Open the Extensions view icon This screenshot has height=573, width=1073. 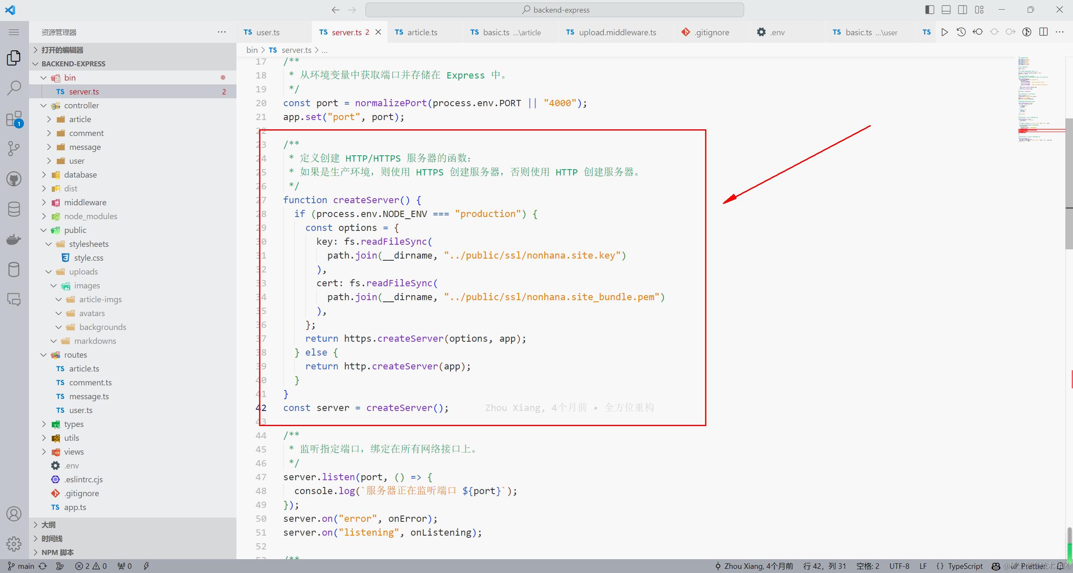click(x=14, y=119)
